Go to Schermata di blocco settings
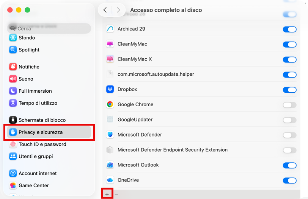This screenshot has height=199, width=308. (42, 120)
